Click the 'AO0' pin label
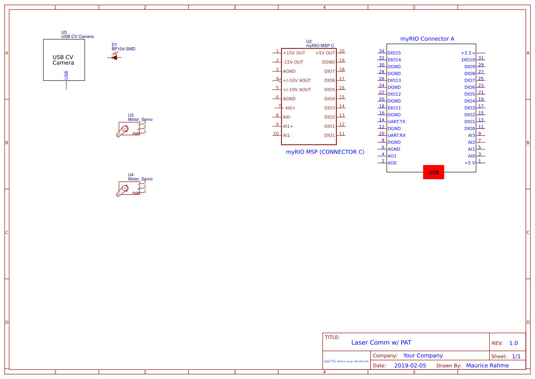535x379 pixels. click(x=392, y=163)
